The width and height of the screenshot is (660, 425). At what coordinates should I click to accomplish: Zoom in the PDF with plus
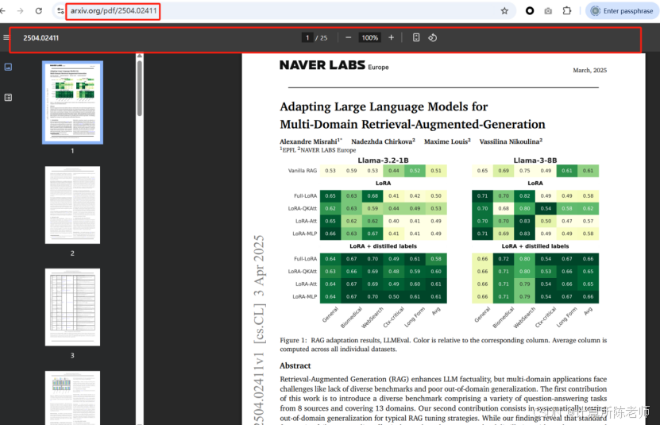click(391, 37)
